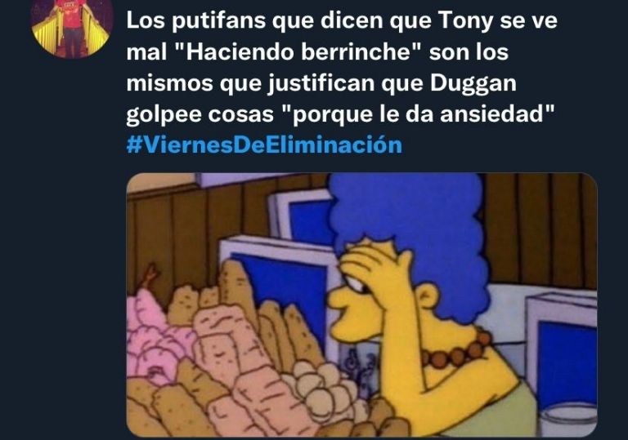Click the quote "porque le da ansiedad"
628x440 pixels.
coord(419,114)
